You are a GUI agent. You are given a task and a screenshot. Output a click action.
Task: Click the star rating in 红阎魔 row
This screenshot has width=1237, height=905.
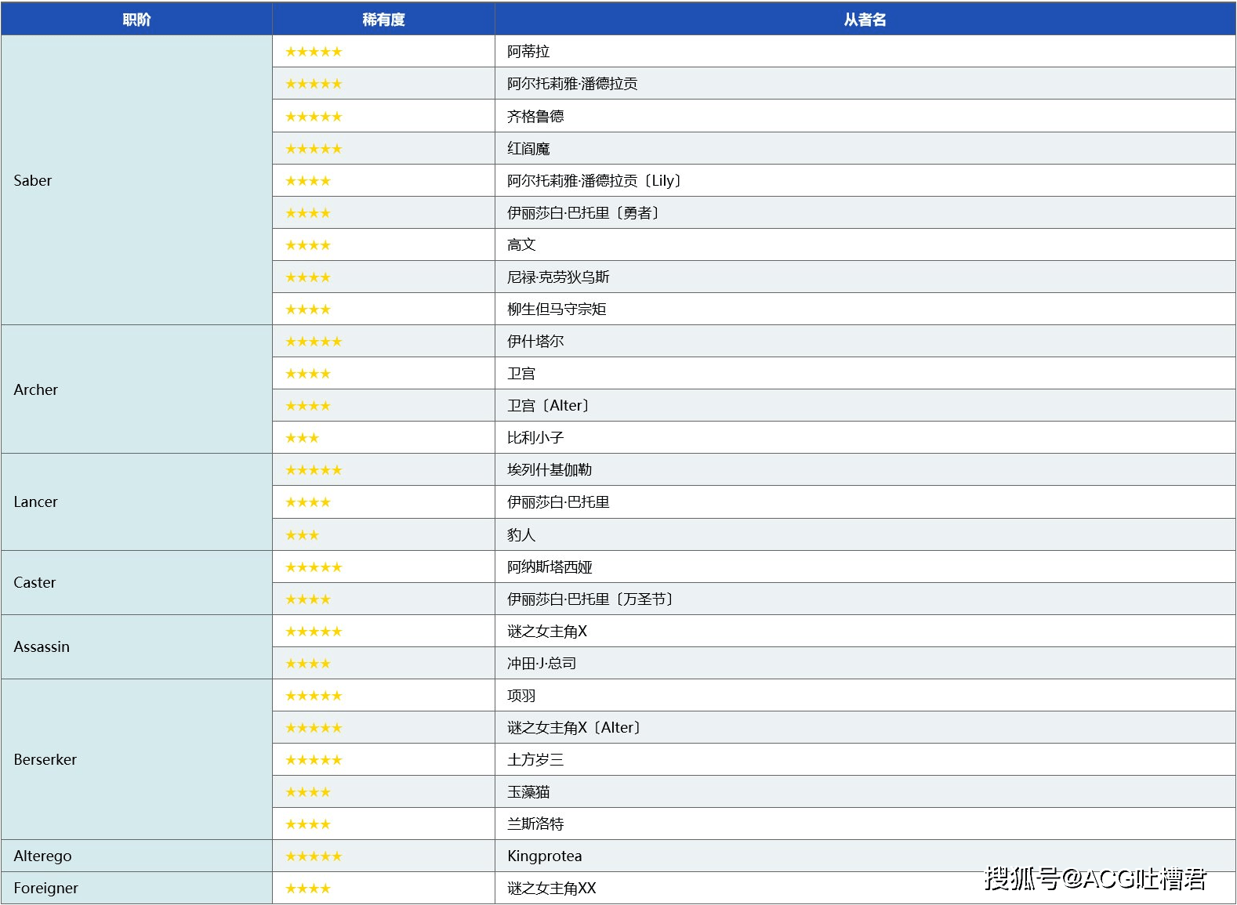tap(314, 148)
